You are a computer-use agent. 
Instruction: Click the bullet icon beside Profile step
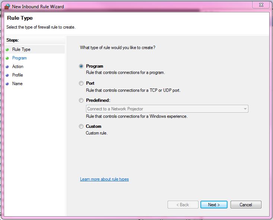pyautogui.click(x=7, y=75)
